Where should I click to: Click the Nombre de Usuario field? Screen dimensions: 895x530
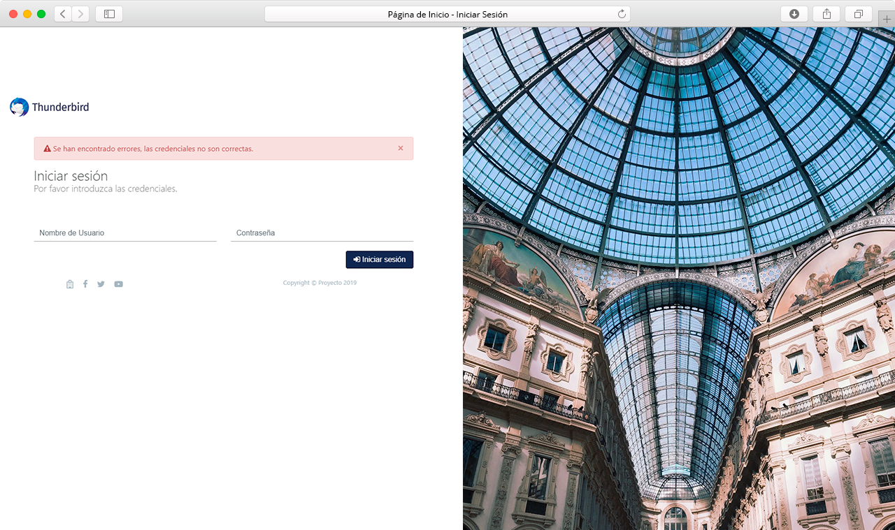[x=124, y=233]
